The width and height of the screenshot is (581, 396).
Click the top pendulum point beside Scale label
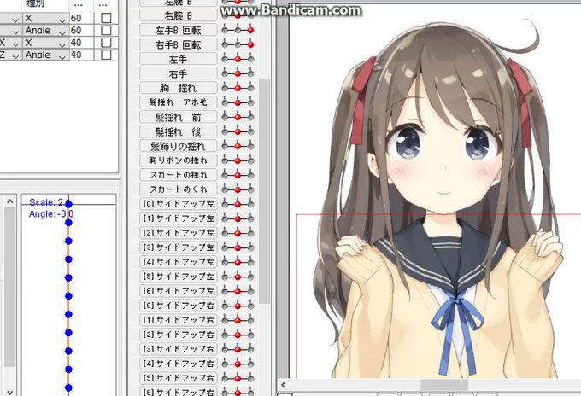[x=68, y=204]
